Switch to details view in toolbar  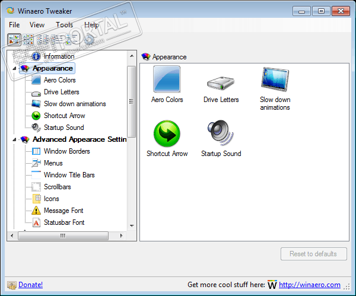point(57,40)
